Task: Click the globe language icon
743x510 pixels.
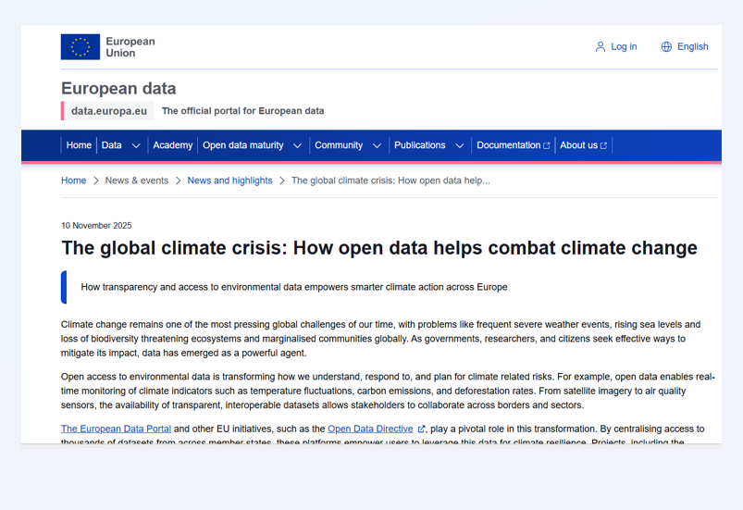Action: (666, 47)
